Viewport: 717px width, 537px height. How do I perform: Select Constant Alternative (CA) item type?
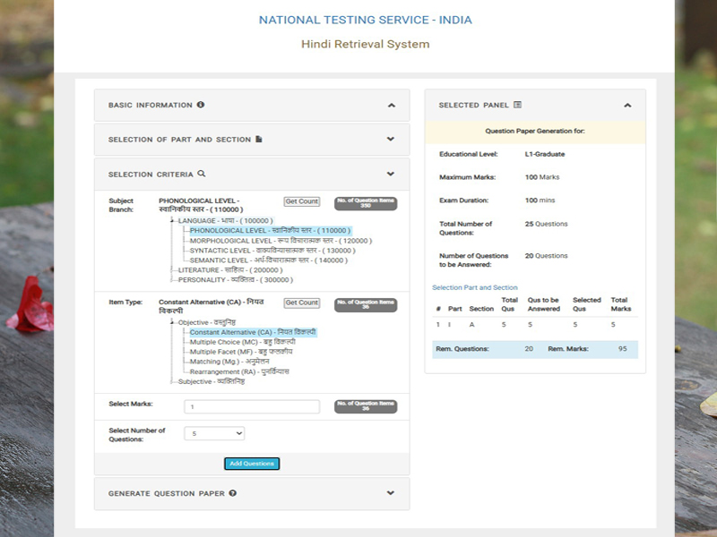[x=253, y=332]
